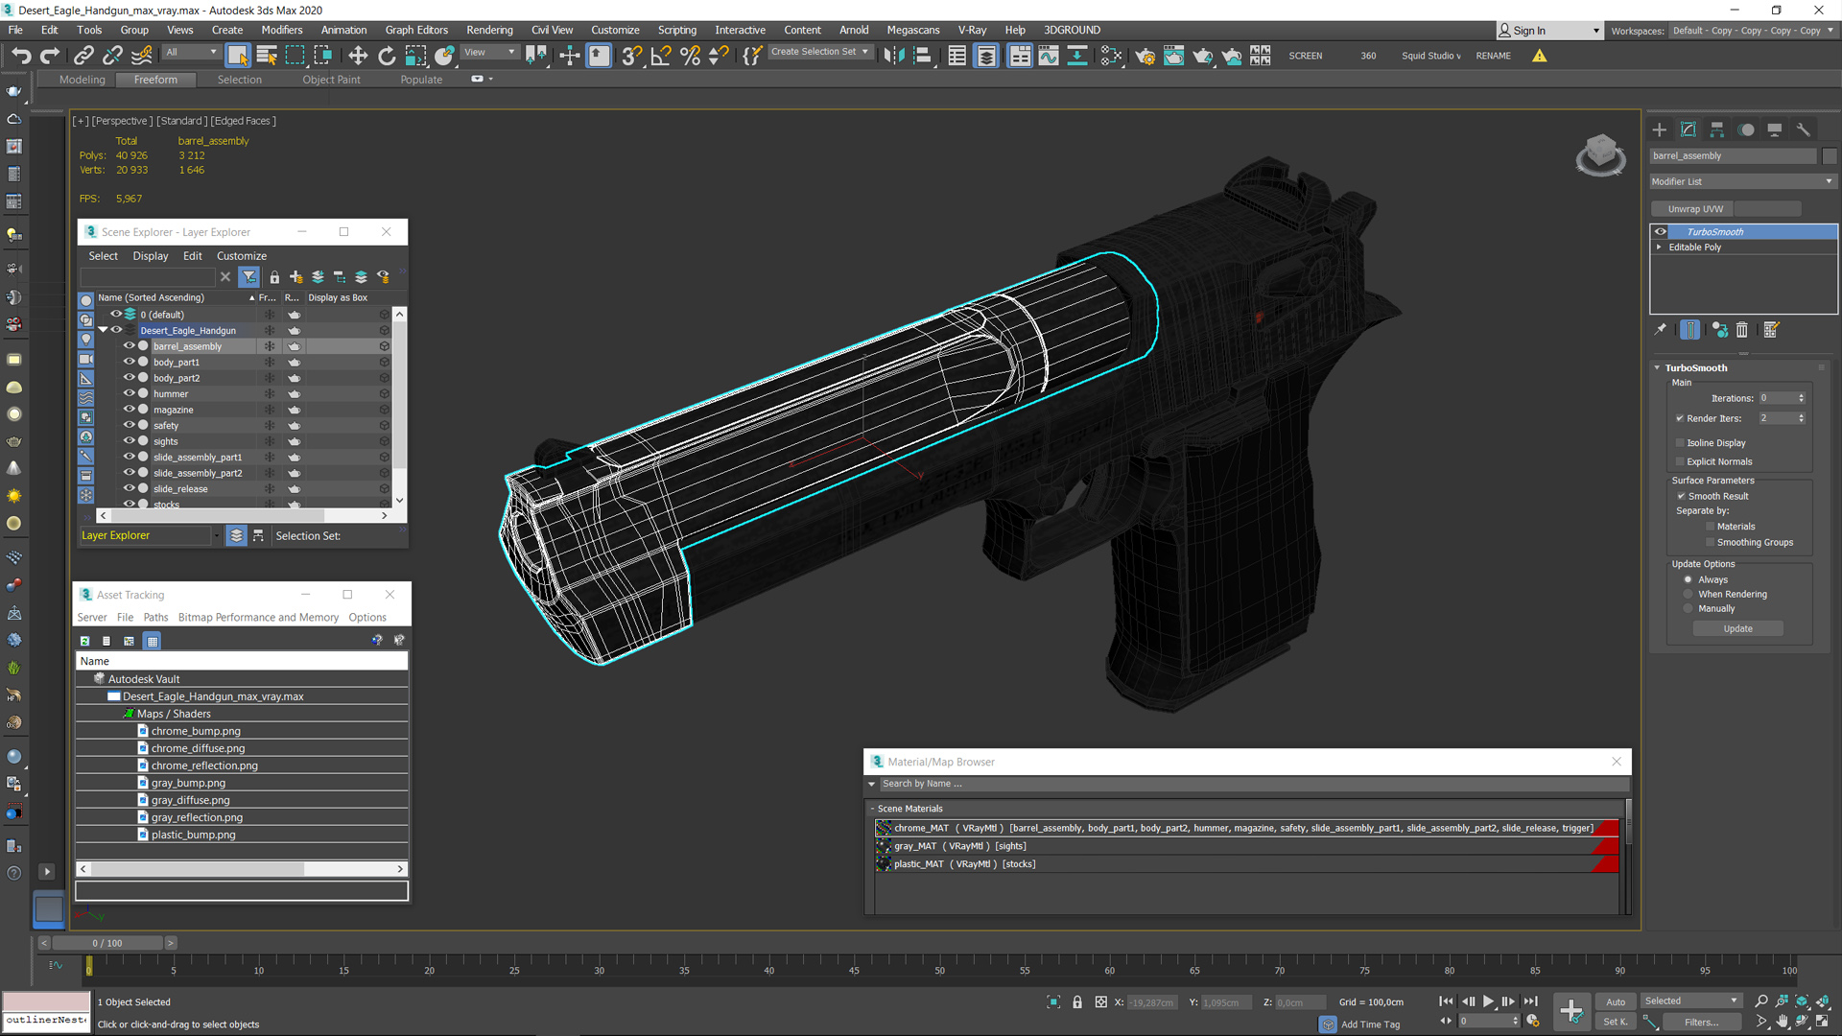1842x1036 pixels.
Task: Click the Play Animation button
Action: coord(1488,1001)
